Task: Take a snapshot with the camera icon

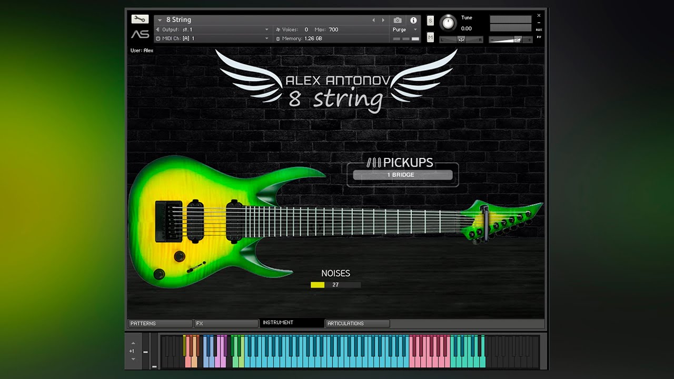Action: pyautogui.click(x=398, y=20)
